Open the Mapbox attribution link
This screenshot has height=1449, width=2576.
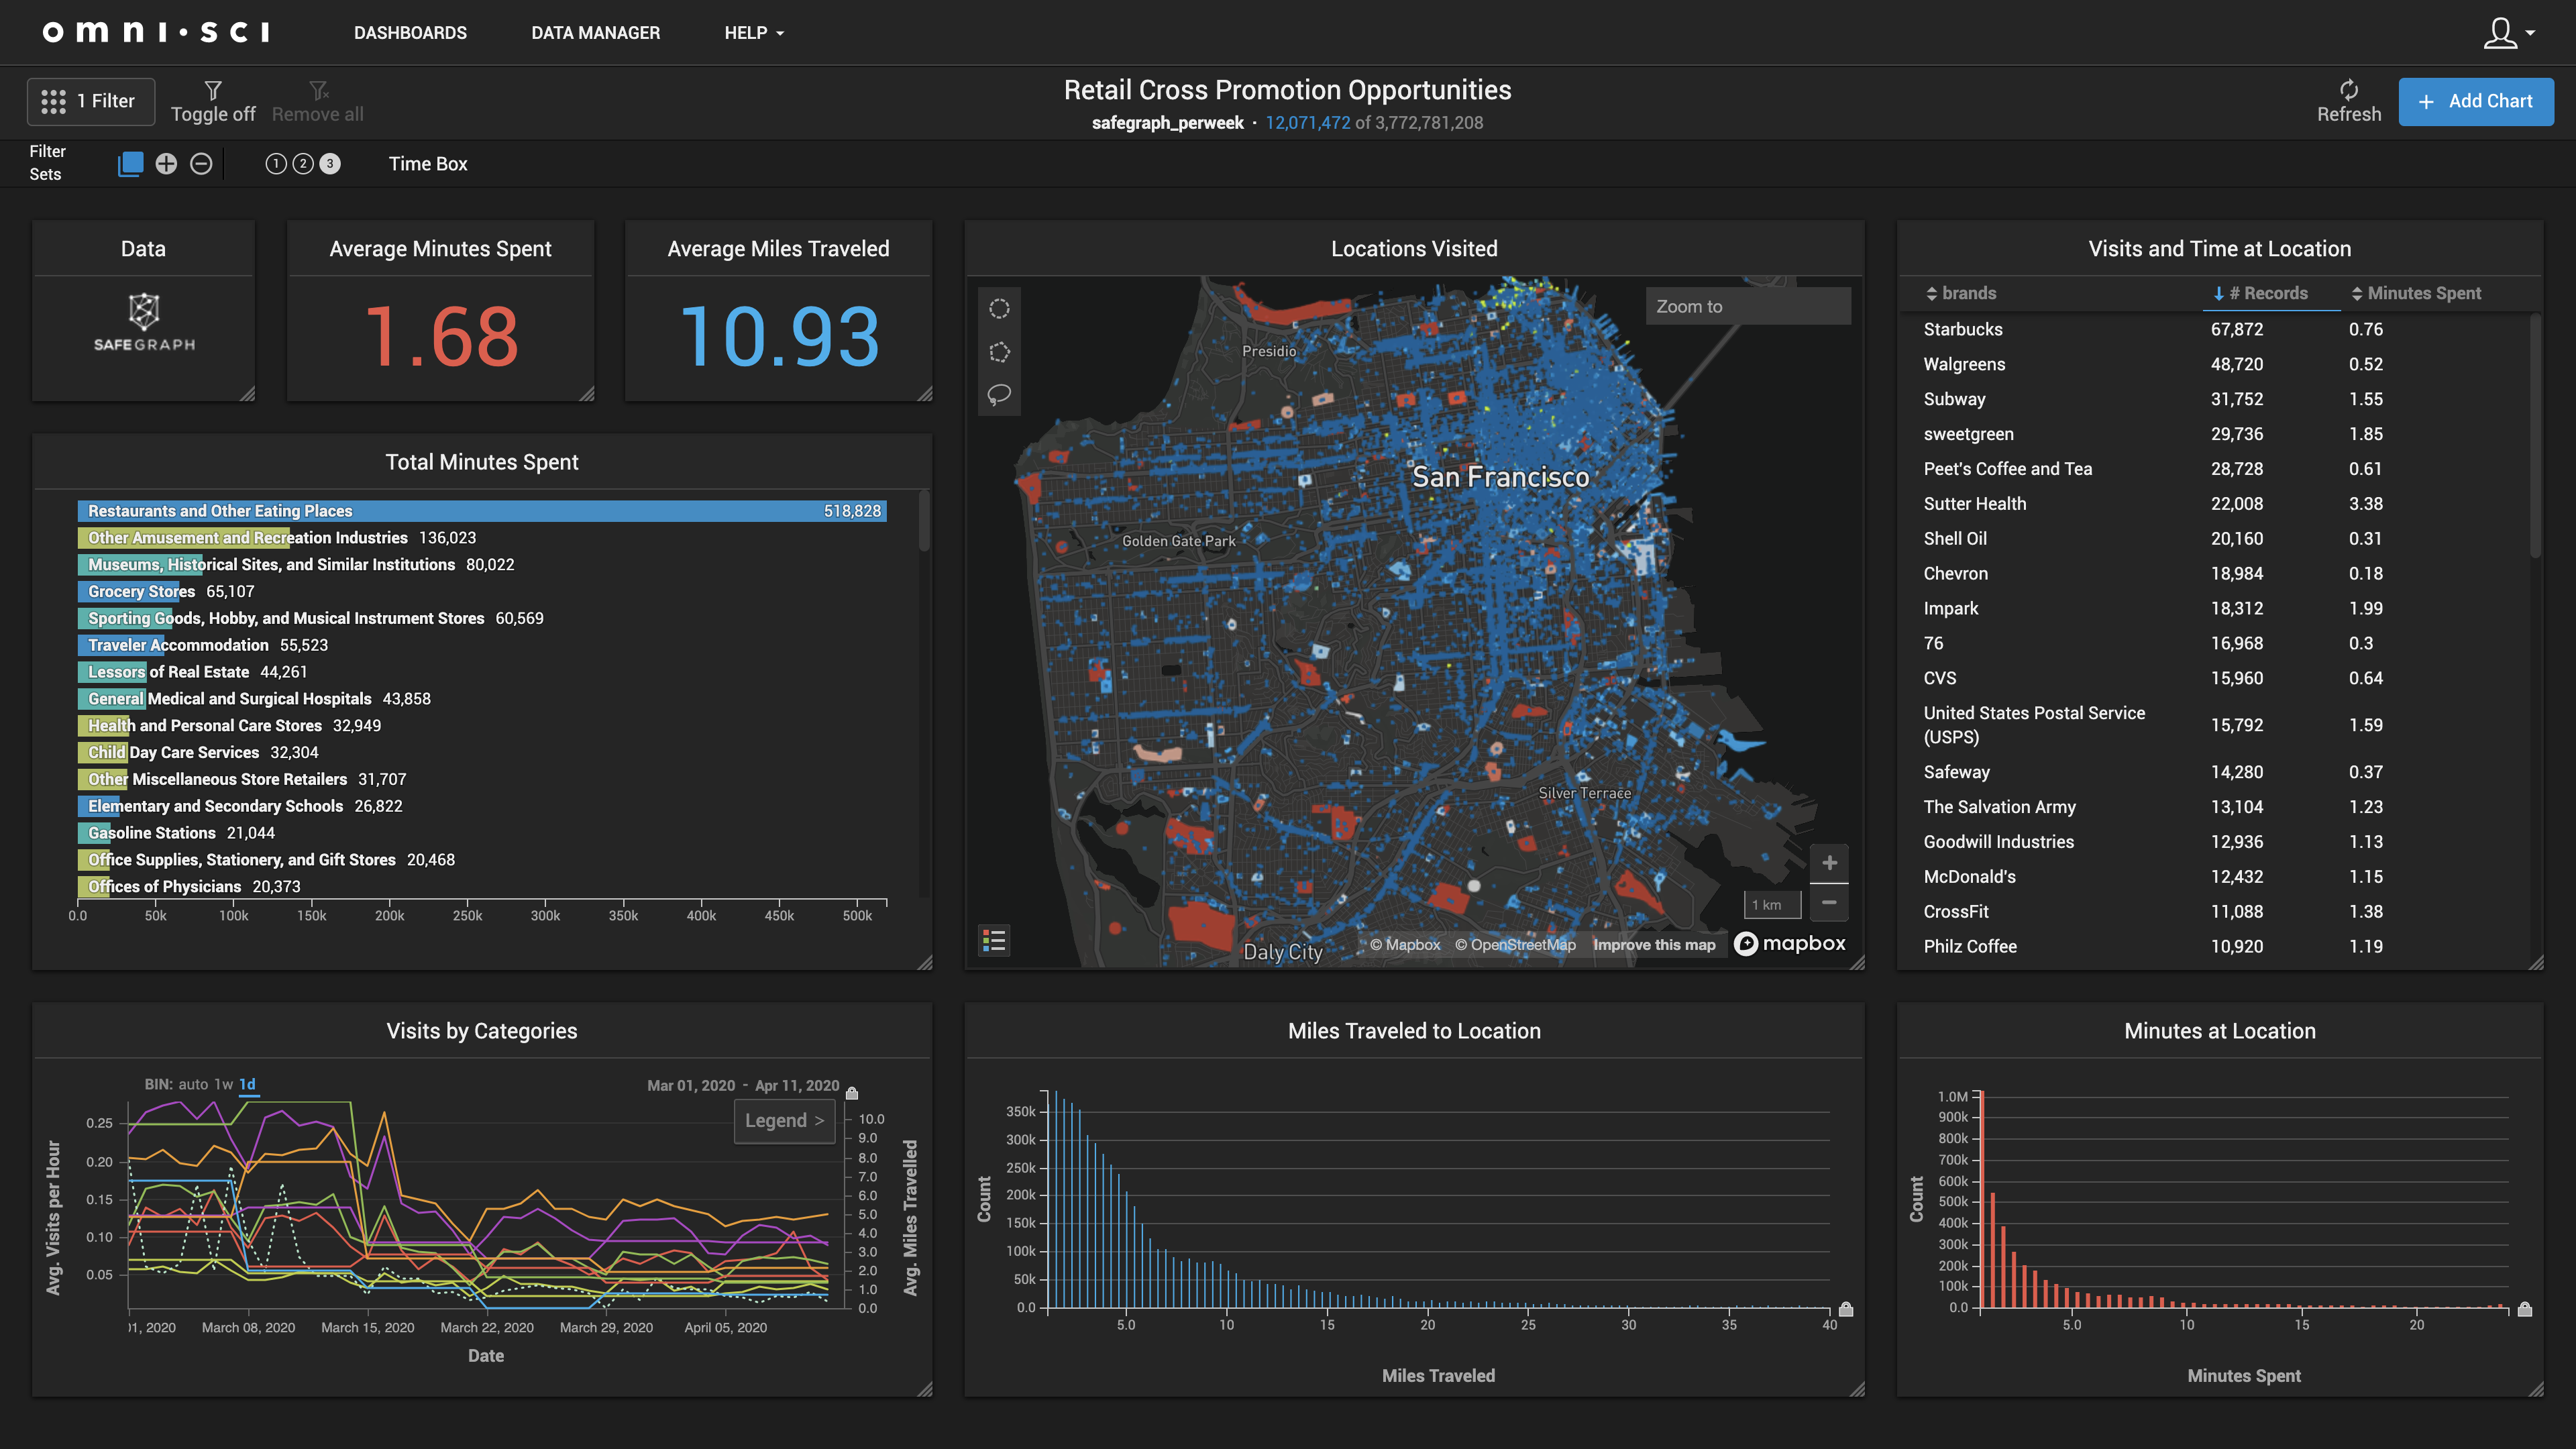coord(1405,944)
